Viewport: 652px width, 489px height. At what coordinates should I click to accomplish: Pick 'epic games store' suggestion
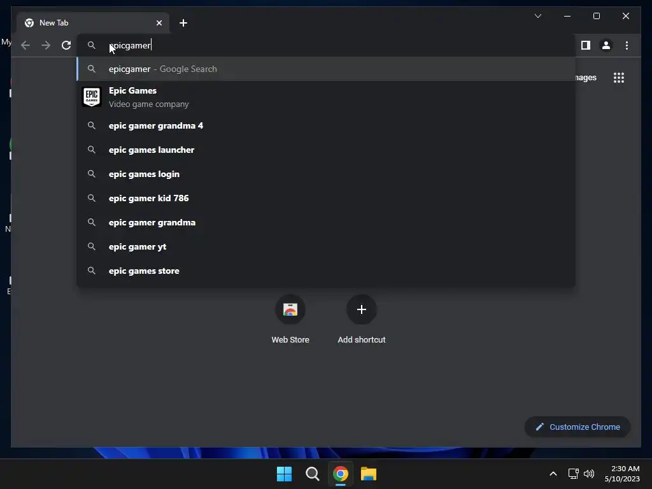point(326,271)
